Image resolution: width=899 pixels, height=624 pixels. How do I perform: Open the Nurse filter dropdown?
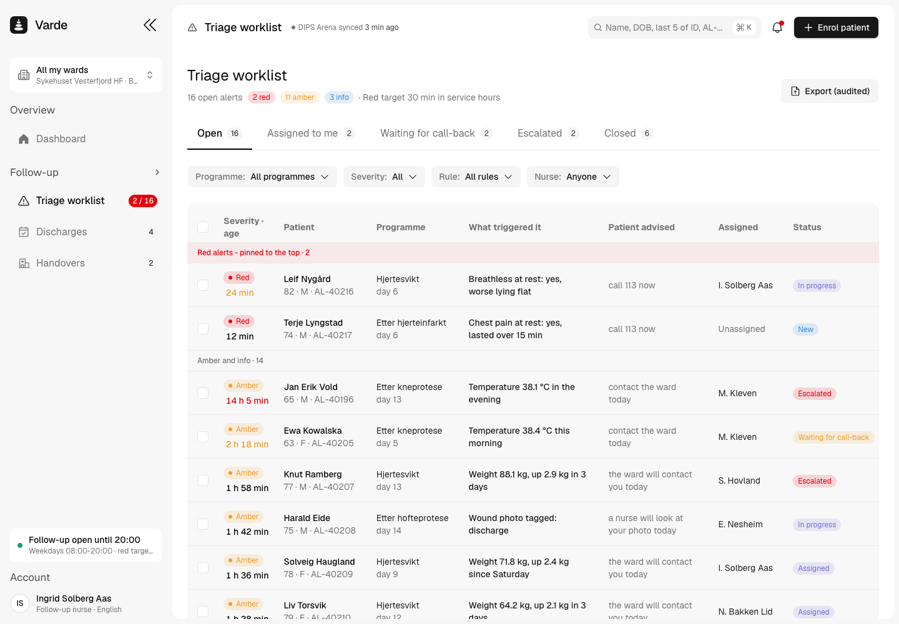point(573,177)
